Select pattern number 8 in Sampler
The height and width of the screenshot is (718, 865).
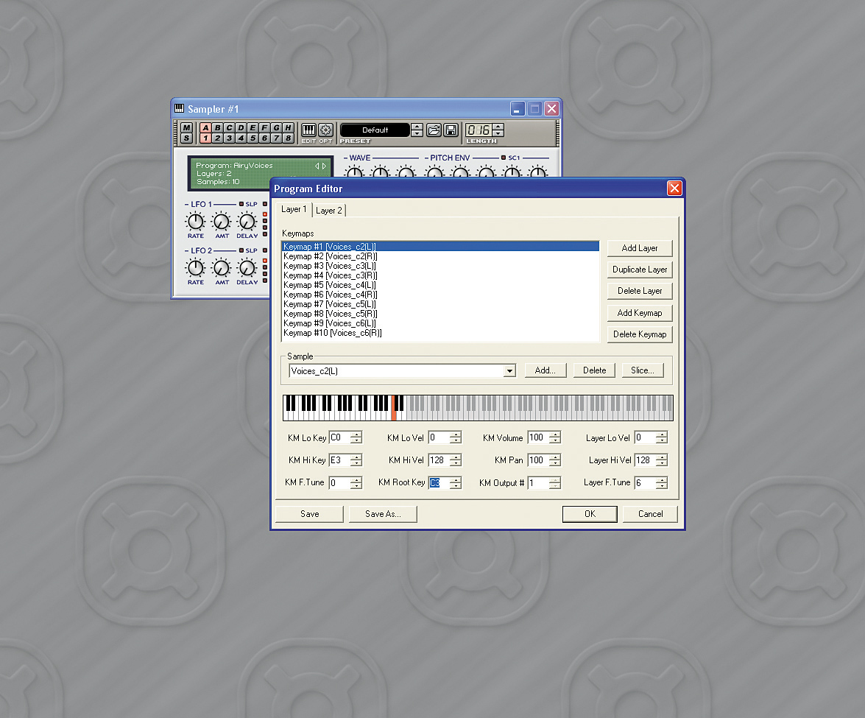click(288, 138)
